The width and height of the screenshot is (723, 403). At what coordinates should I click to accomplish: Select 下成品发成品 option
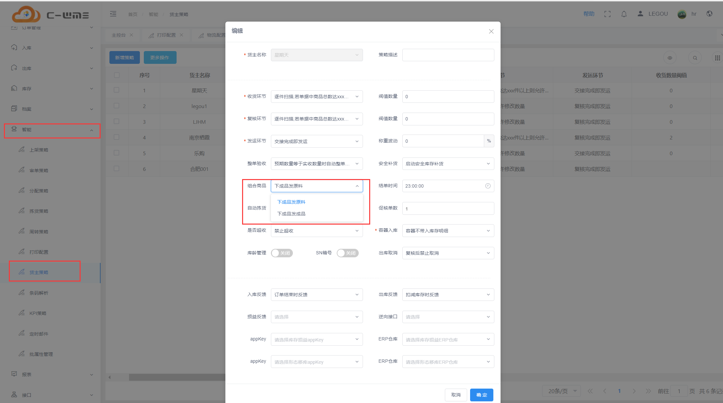pos(317,214)
